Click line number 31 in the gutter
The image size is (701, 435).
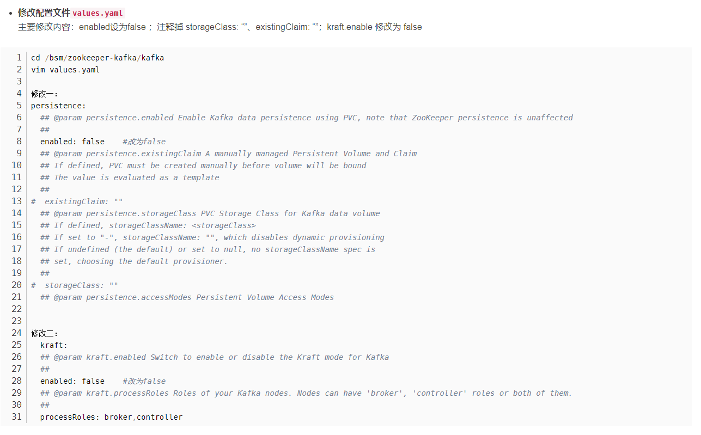coord(16,417)
